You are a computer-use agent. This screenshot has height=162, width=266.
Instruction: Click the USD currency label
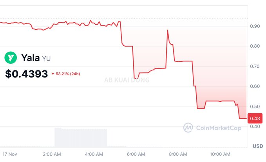pos(257,146)
